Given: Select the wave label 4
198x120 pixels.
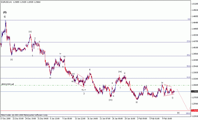Looking at the screenshot, I should 90,70.
